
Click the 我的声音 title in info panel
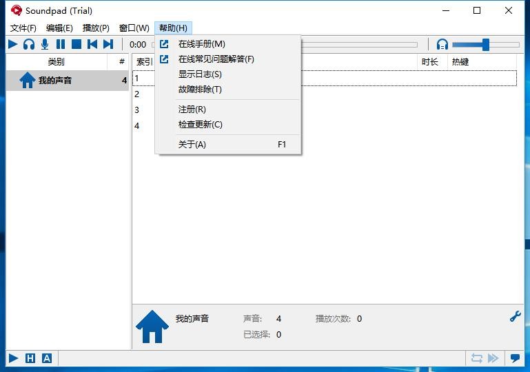192,319
